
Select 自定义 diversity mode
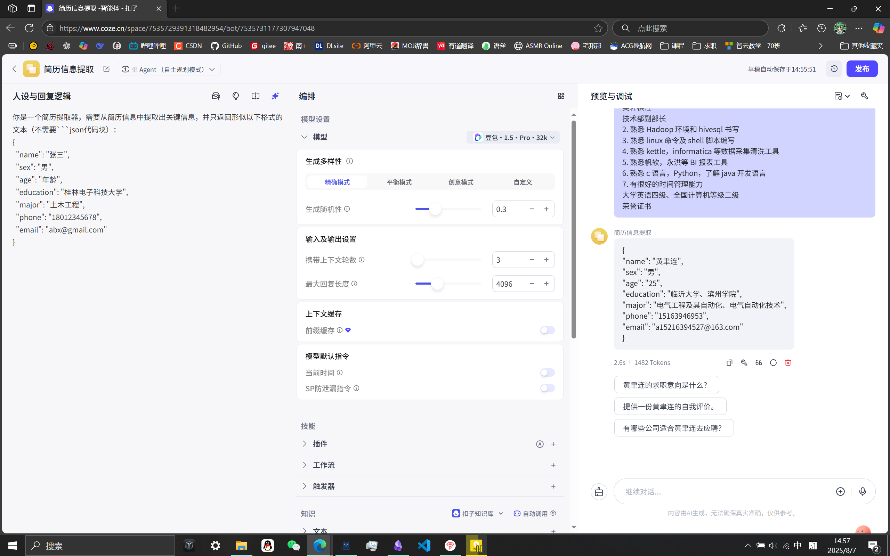(x=523, y=182)
